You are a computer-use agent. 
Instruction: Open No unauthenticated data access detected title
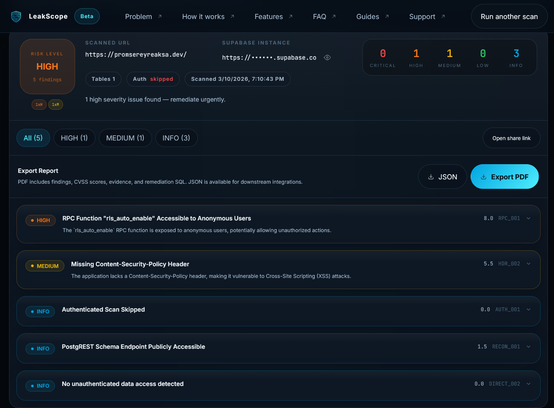123,384
